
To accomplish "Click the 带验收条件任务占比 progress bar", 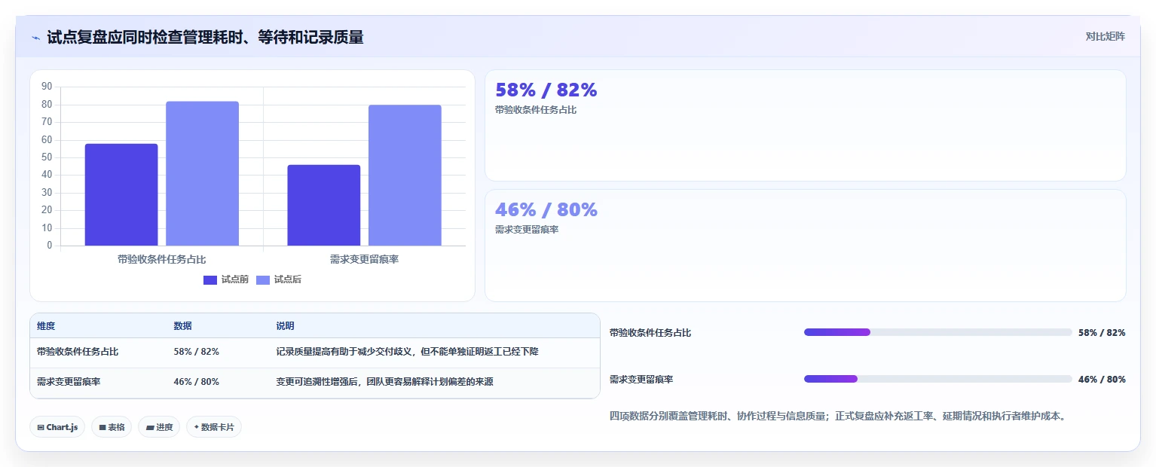I will tap(938, 332).
